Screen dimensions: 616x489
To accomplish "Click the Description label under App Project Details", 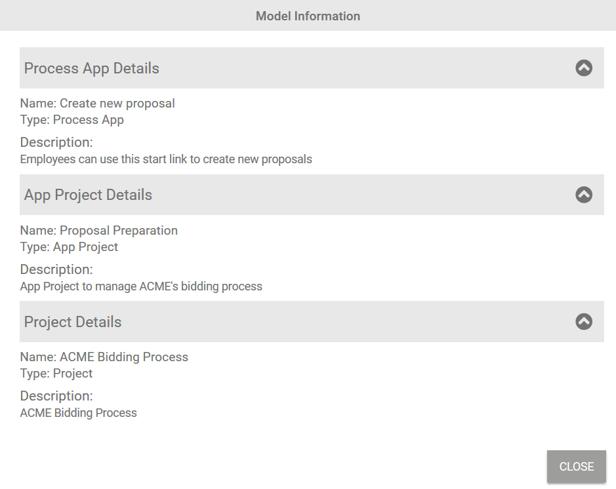I will click(x=56, y=269).
